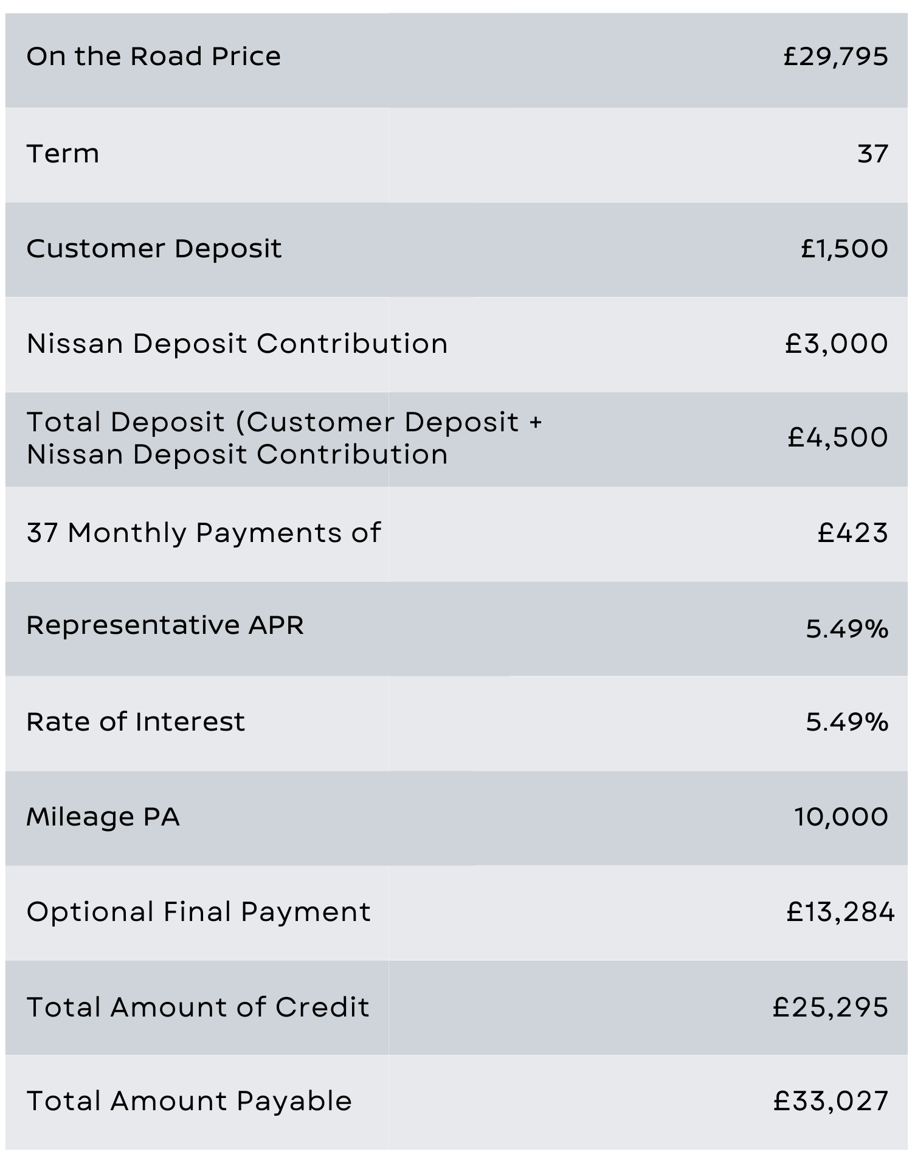
Task: Select the £4,500 total deposit value
Action: click(838, 437)
